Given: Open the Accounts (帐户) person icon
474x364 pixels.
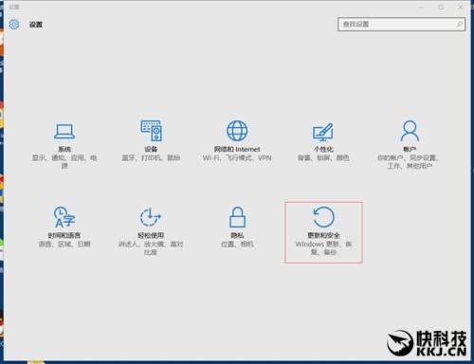Looking at the screenshot, I should (x=410, y=131).
